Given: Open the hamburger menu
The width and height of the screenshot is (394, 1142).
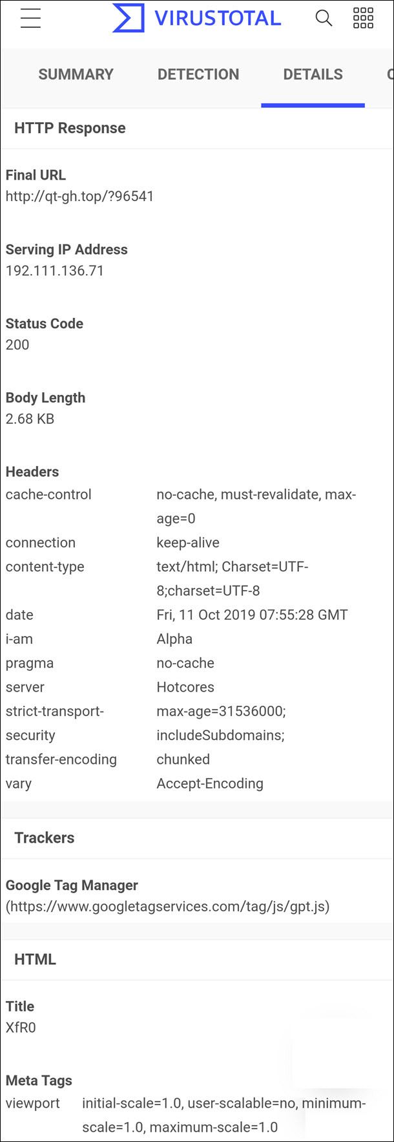Looking at the screenshot, I should [30, 18].
